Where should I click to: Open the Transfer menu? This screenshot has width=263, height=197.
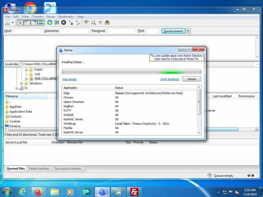click(x=38, y=17)
